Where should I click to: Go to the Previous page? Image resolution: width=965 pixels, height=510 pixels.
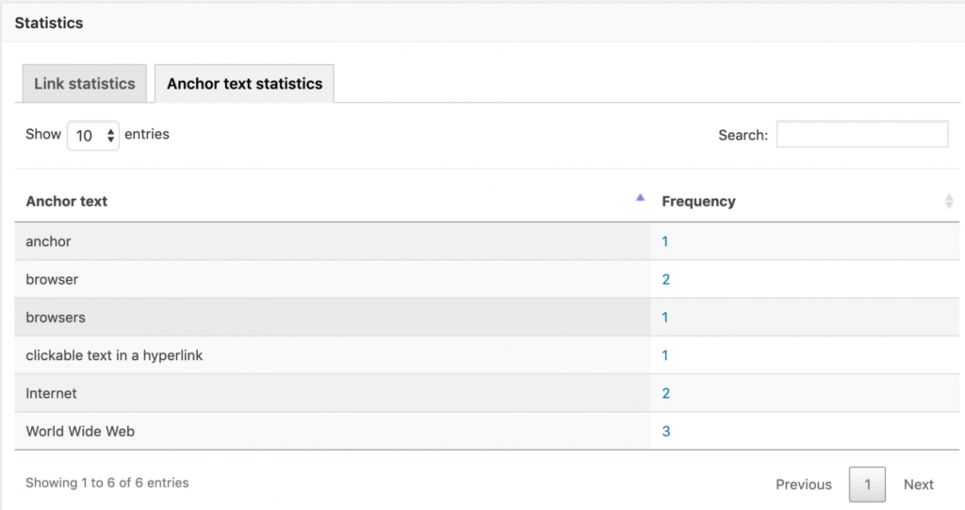[x=803, y=485]
